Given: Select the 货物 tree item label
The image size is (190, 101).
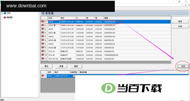Looking at the screenshot, I should pyautogui.click(x=9, y=13).
